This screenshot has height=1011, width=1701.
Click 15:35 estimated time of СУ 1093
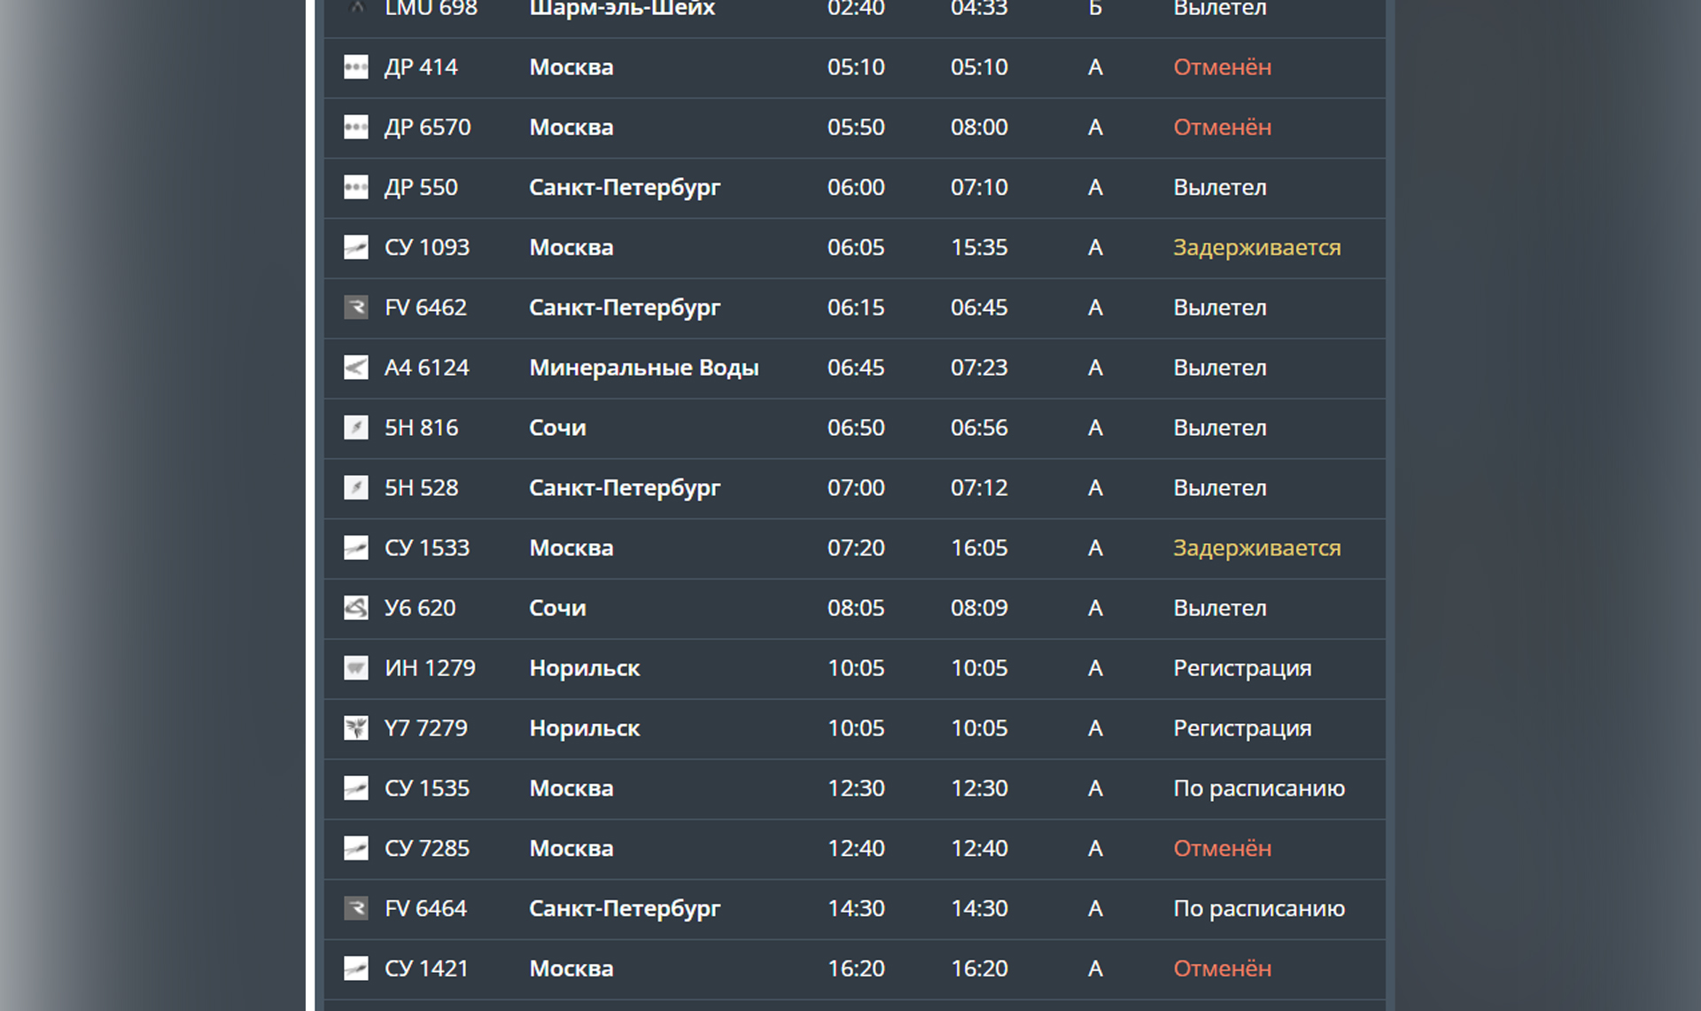coord(979,247)
